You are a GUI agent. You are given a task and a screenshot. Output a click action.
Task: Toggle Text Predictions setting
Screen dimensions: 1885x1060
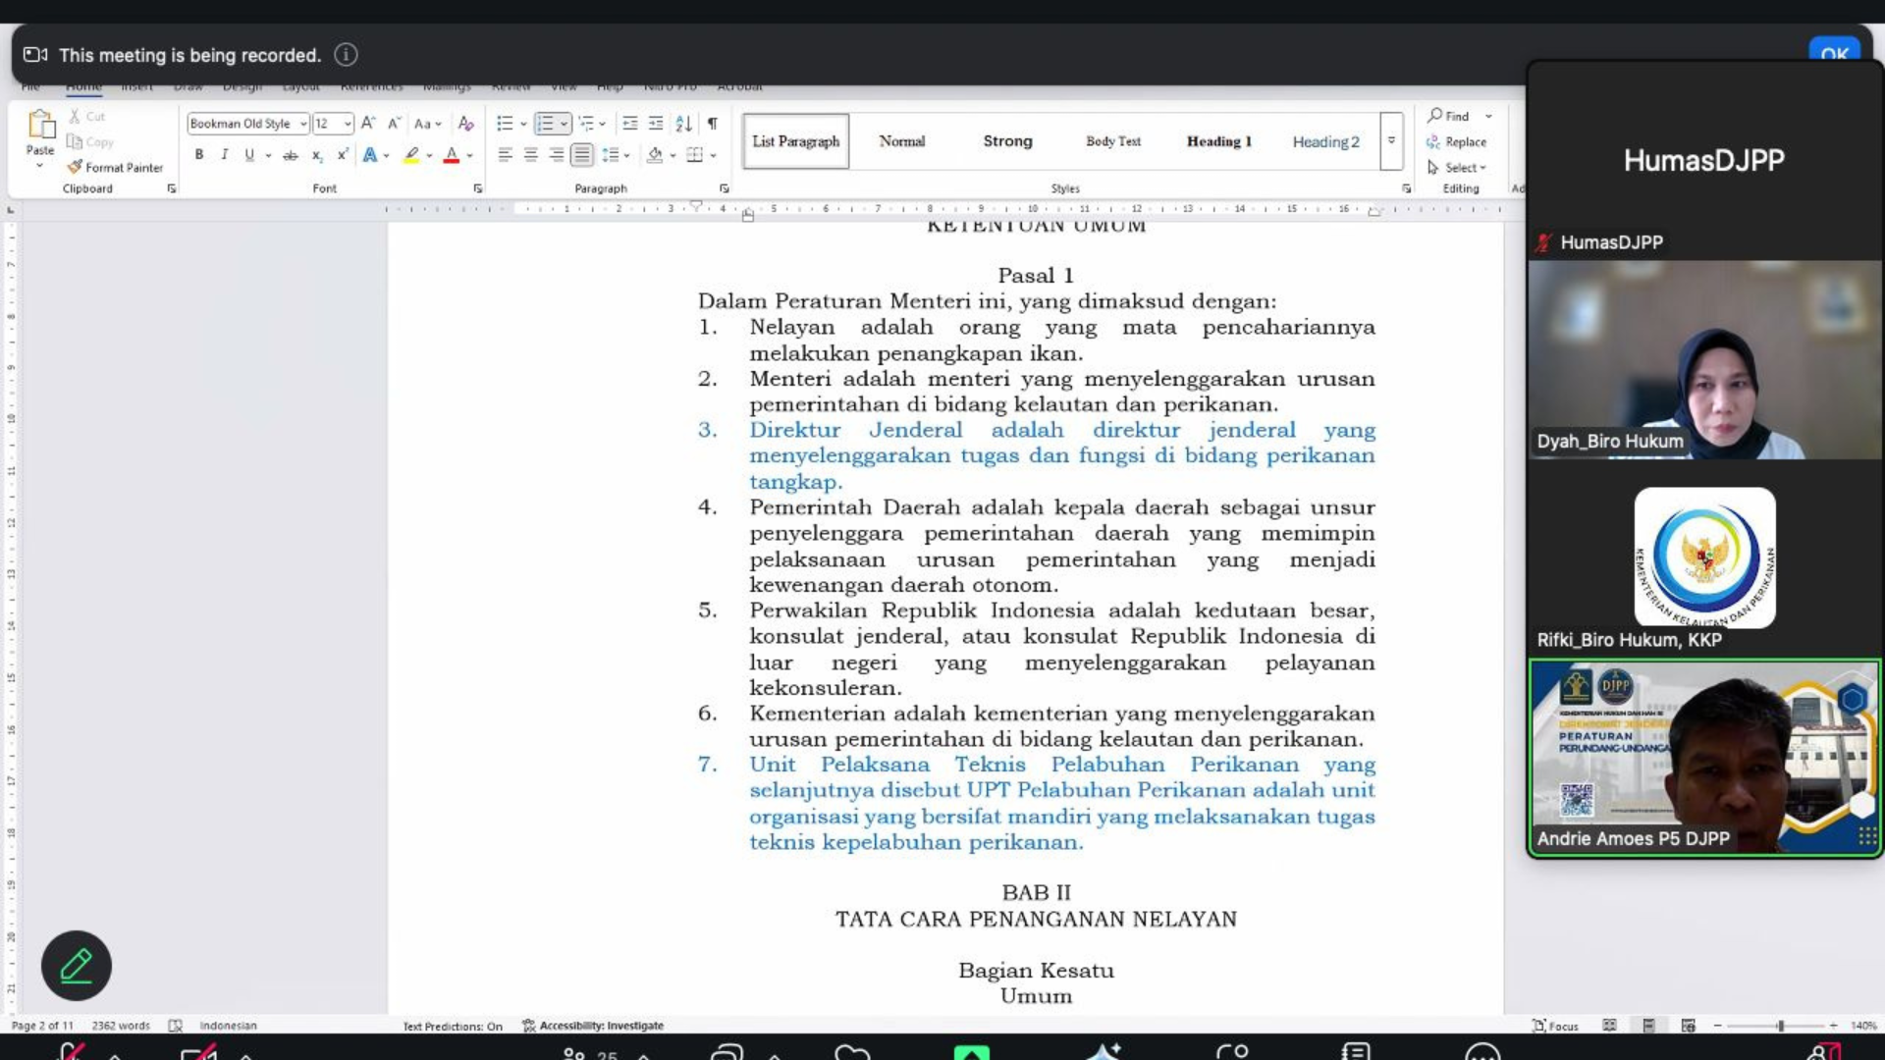453,1027
